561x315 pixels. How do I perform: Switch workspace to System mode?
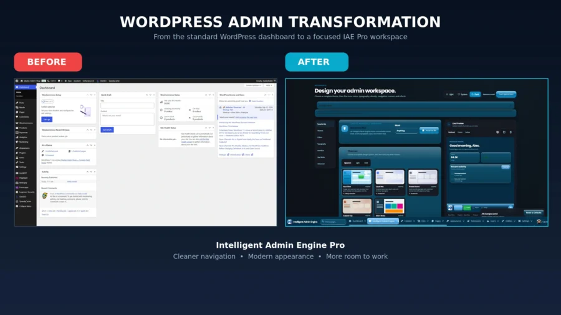(463, 94)
